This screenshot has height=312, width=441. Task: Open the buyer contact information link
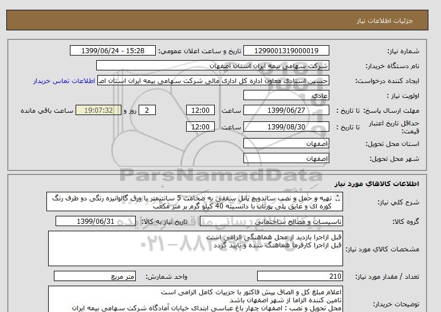pyautogui.click(x=64, y=81)
